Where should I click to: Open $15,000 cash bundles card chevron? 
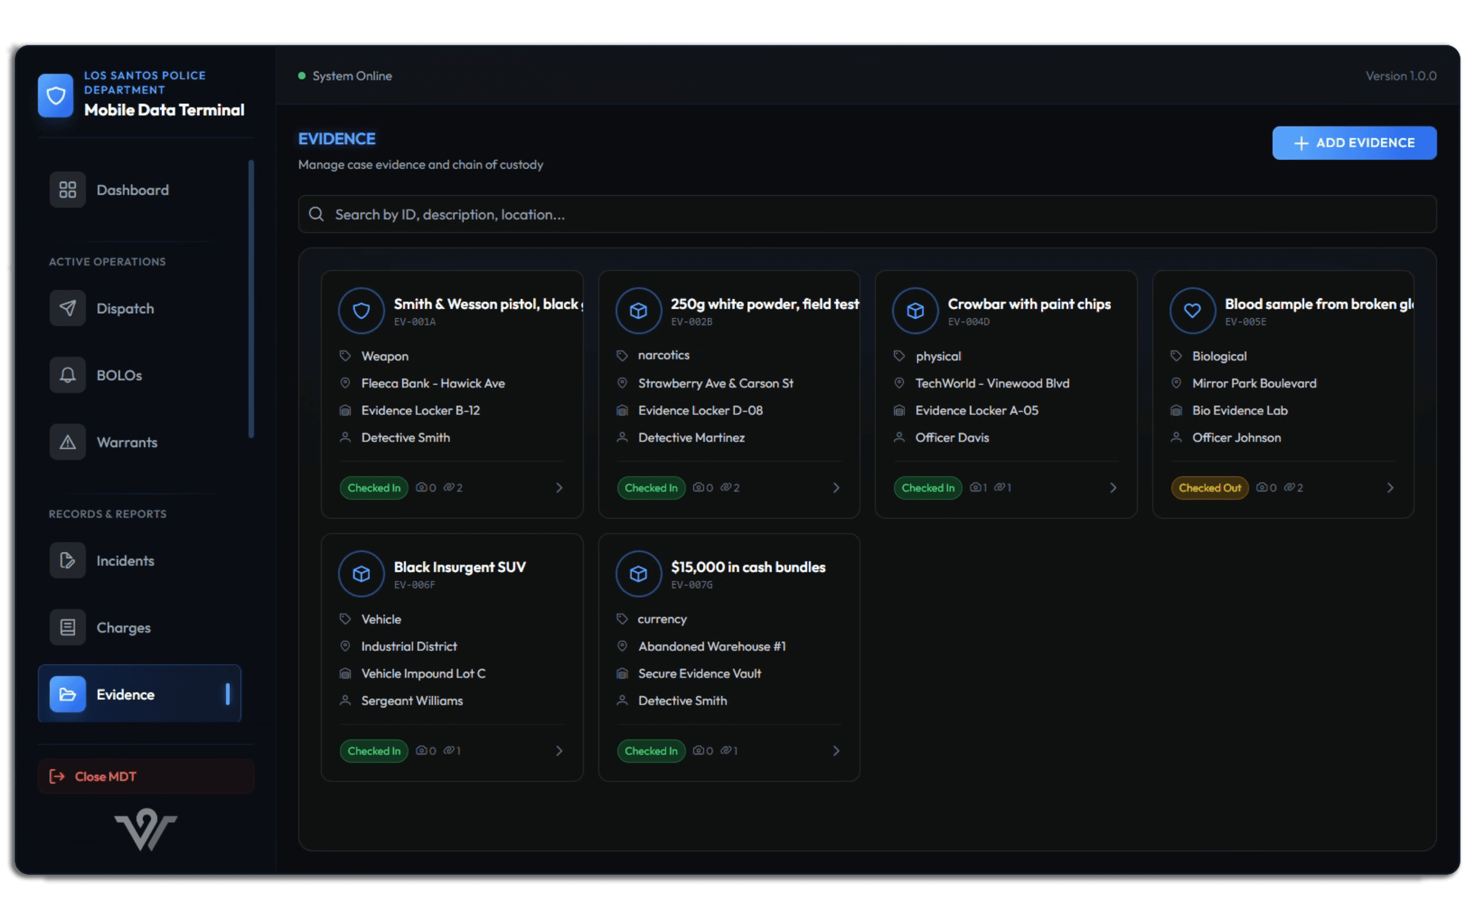point(836,751)
